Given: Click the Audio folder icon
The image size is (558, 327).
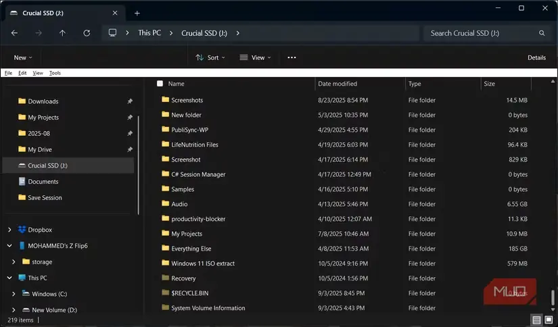Looking at the screenshot, I should pos(165,203).
